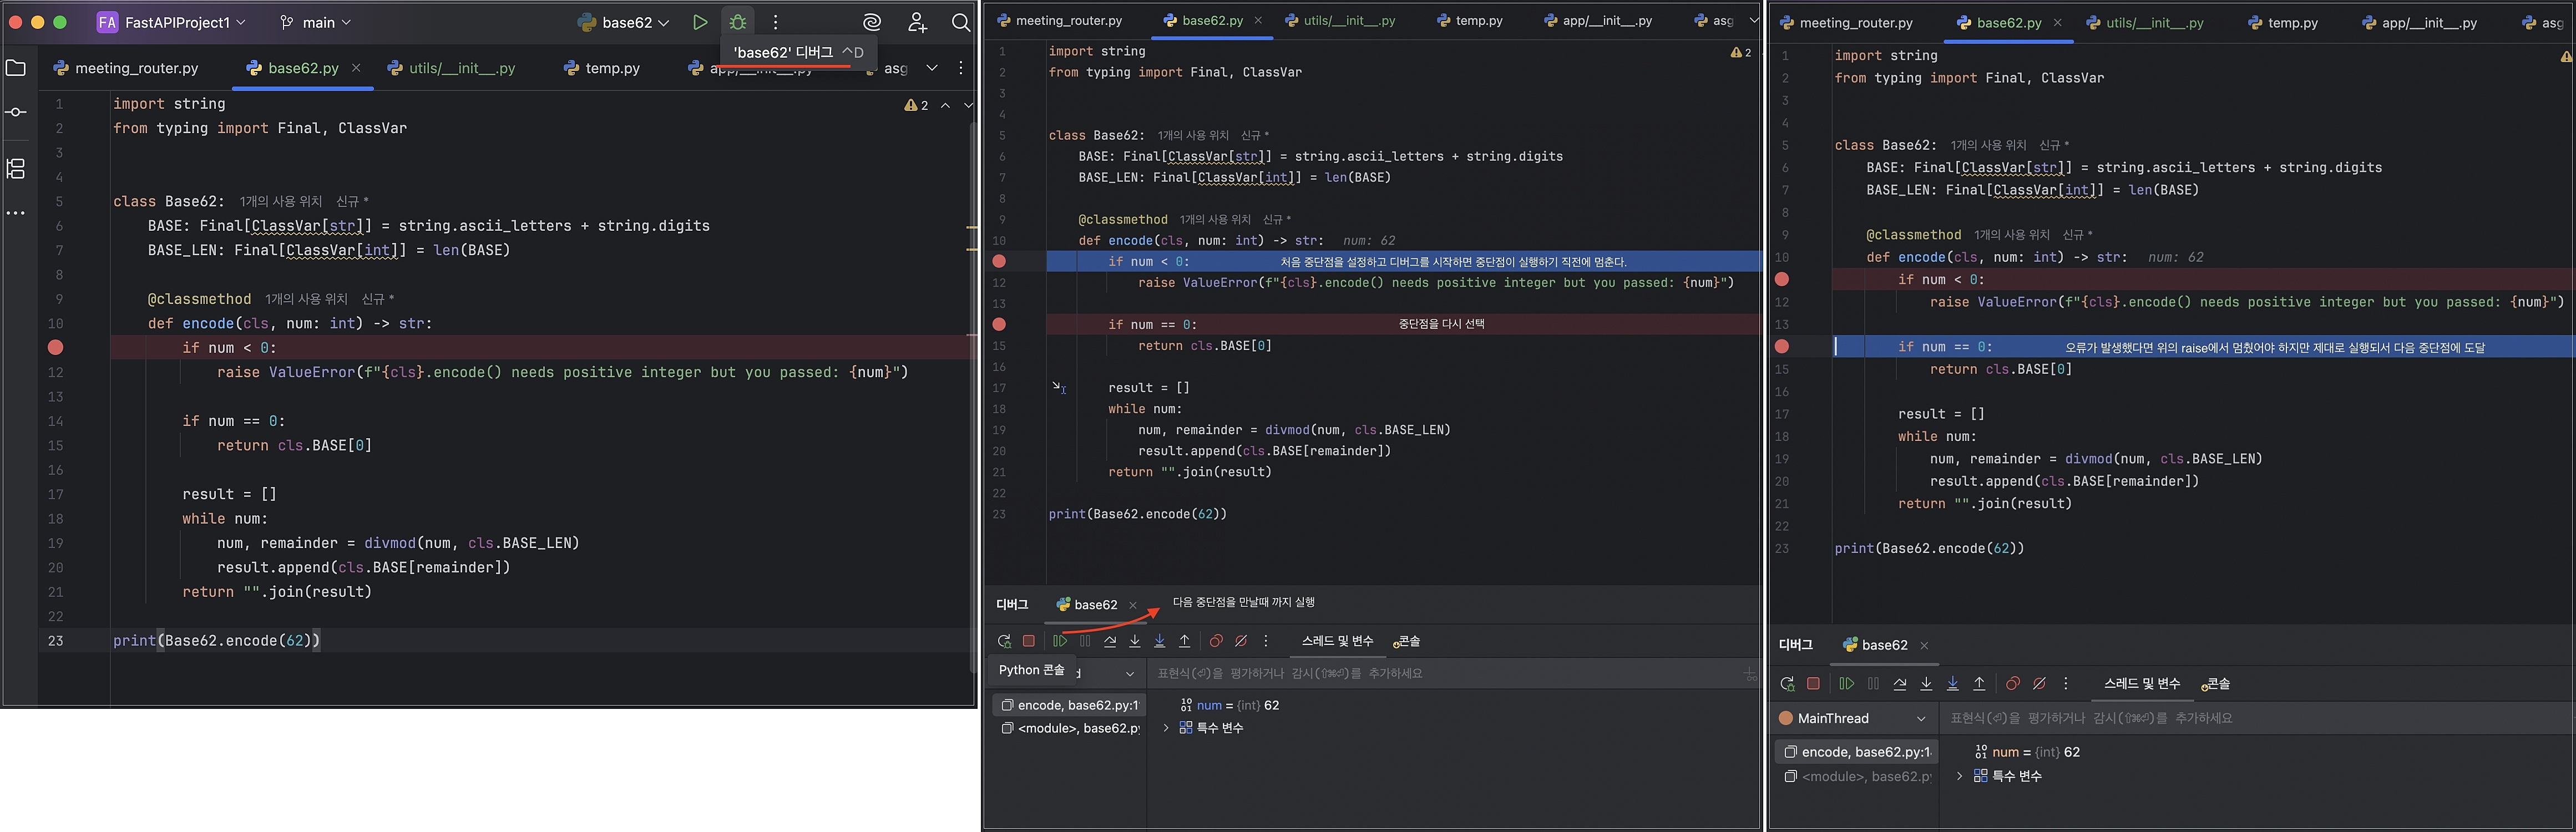Toggle breakpoint on line 11 in left editor
Image resolution: width=2576 pixels, height=832 pixels.
pyautogui.click(x=56, y=347)
